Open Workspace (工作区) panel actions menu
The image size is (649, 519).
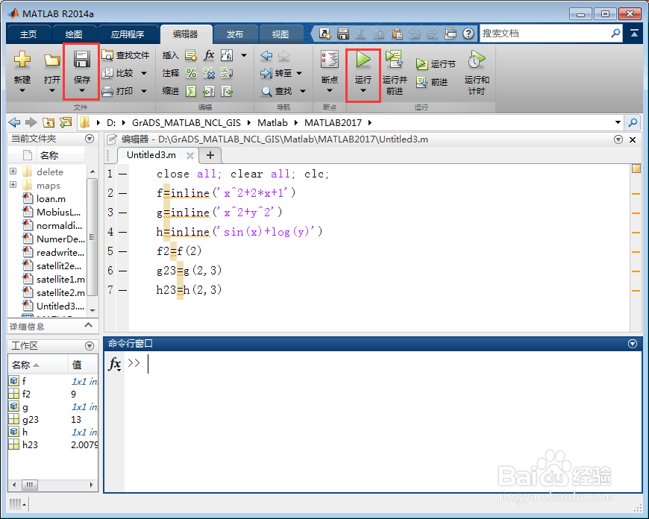point(90,345)
